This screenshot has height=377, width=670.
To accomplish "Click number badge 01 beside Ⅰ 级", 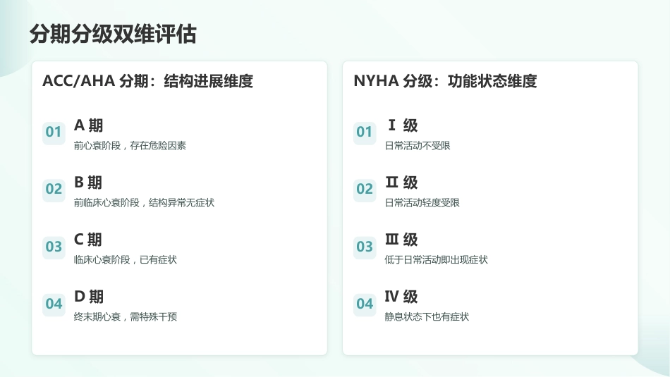I will 365,133.
